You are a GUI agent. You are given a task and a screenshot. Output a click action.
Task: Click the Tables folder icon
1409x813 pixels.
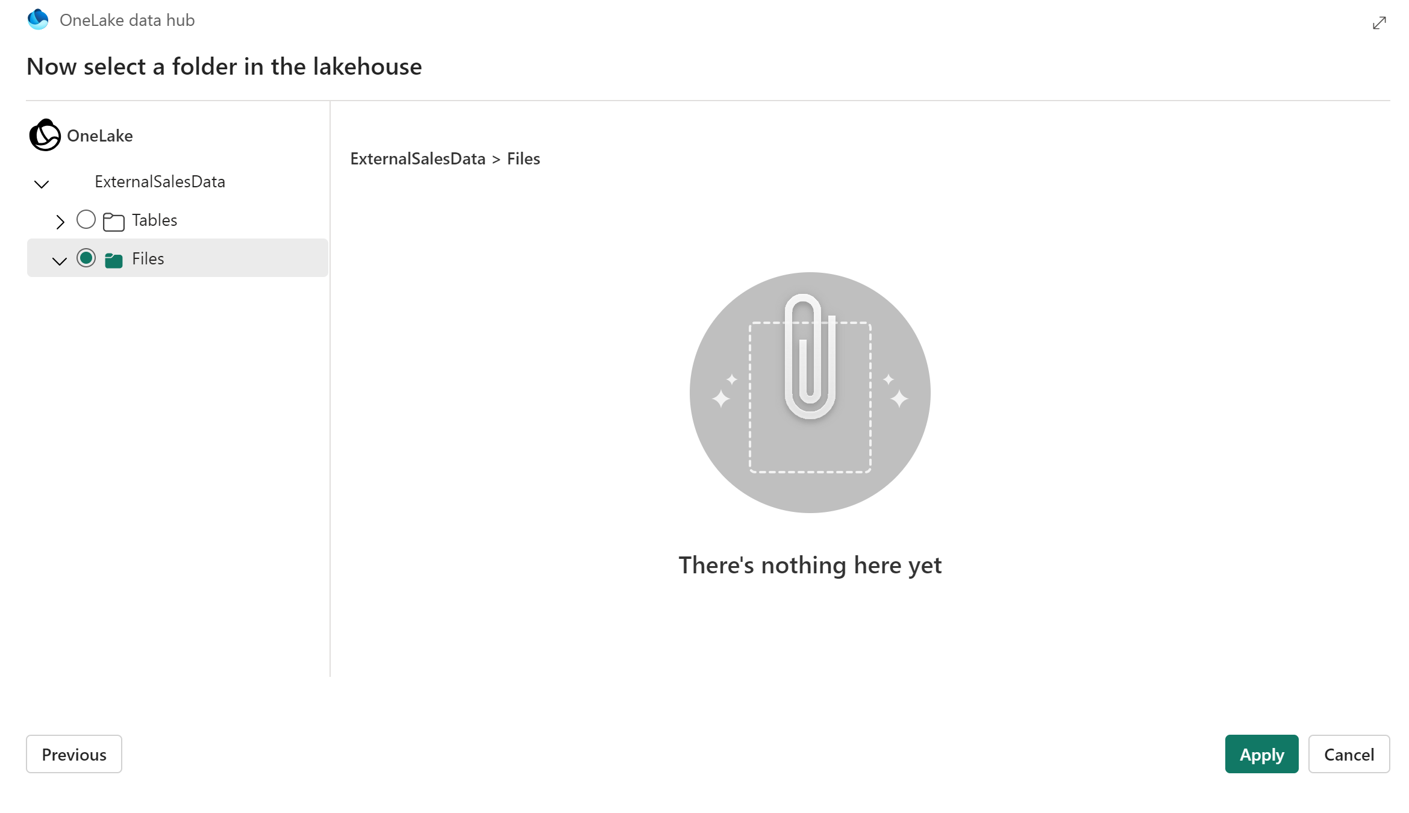[114, 220]
